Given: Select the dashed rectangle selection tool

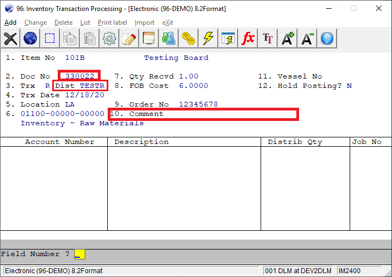Looking at the screenshot, I should coord(49,38).
